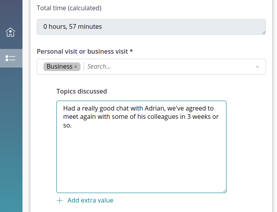This screenshot has width=277, height=212.
Task: Click the Search box in visit selector
Action: click(x=166, y=67)
